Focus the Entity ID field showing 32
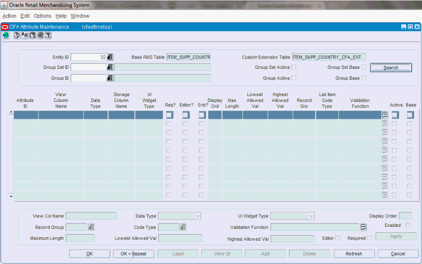This screenshot has width=422, height=264. point(89,57)
